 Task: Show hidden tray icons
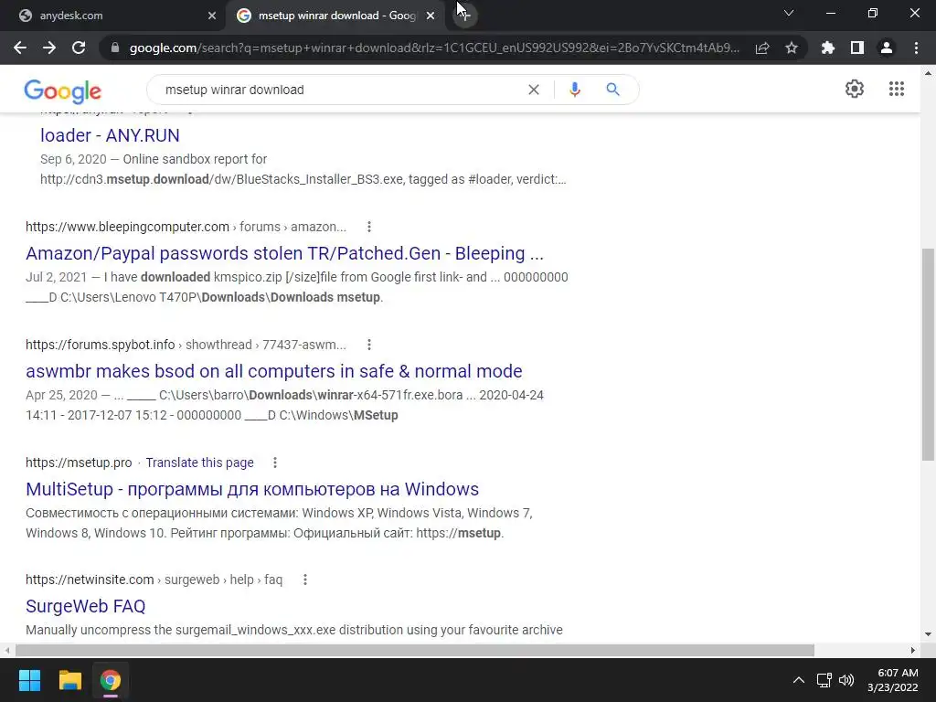tap(798, 680)
